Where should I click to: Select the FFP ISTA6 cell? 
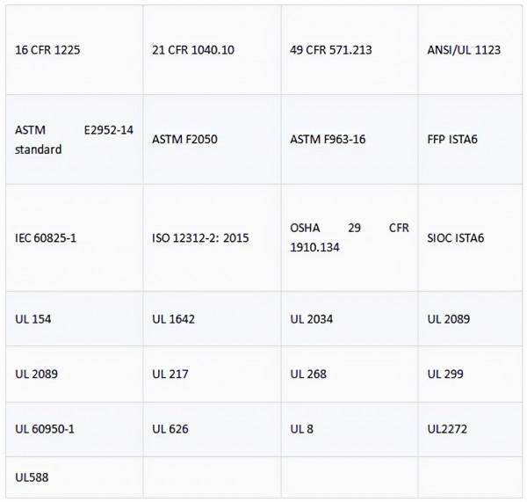[455, 139]
